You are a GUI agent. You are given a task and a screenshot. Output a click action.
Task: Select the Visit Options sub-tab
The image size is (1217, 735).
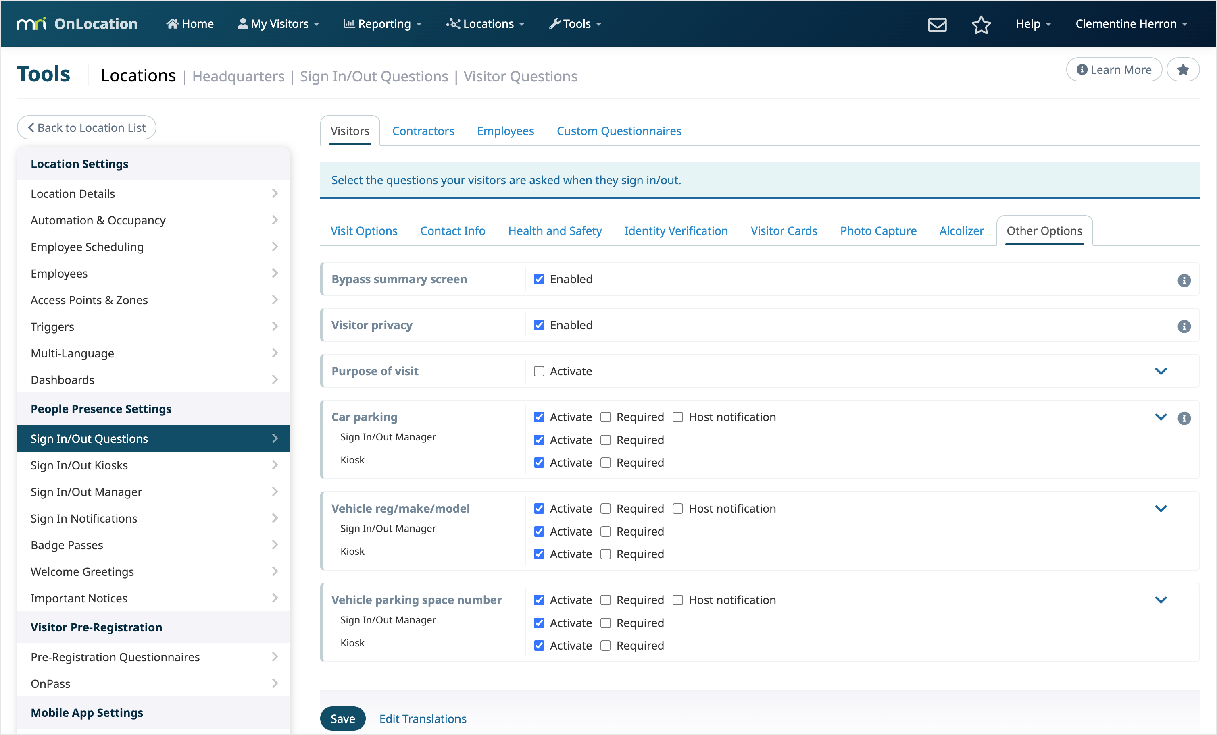pyautogui.click(x=363, y=230)
